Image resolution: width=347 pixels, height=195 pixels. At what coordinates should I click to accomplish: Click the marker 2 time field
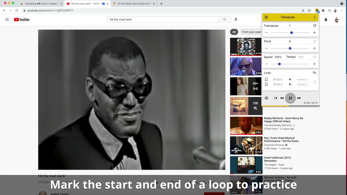tap(278, 84)
